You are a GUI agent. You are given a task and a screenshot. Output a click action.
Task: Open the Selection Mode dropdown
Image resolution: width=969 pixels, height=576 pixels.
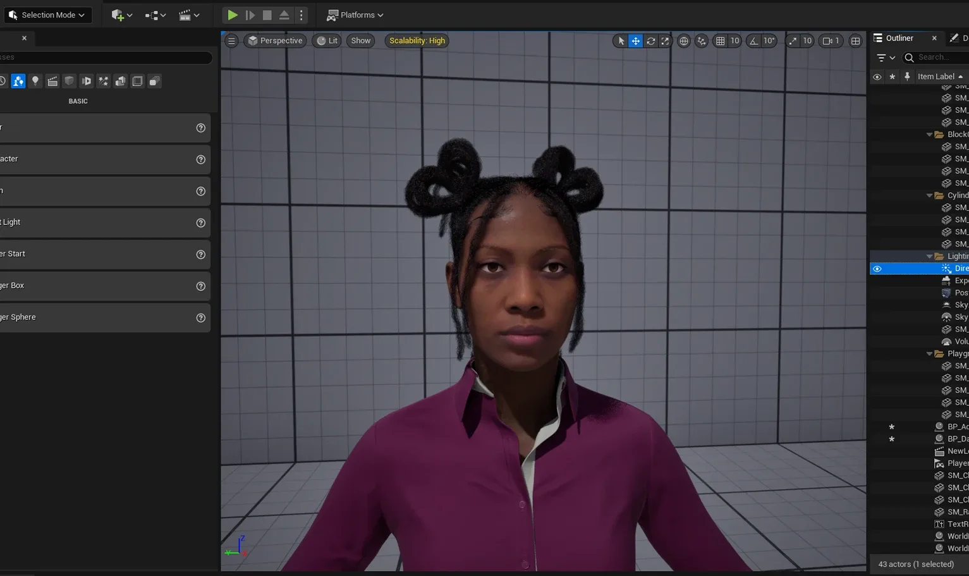47,15
